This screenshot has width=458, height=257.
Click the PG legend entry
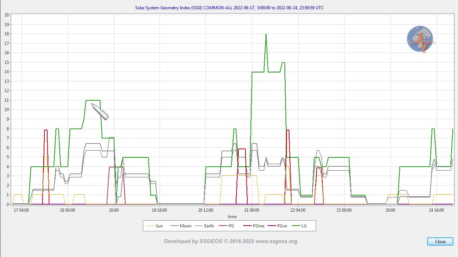click(226, 226)
